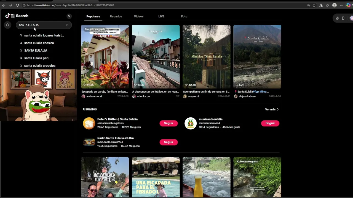Viewport: 353px width, 198px height.
Task: Click the Radio Santa Eulalia.90.1fm name
Action: (116, 138)
